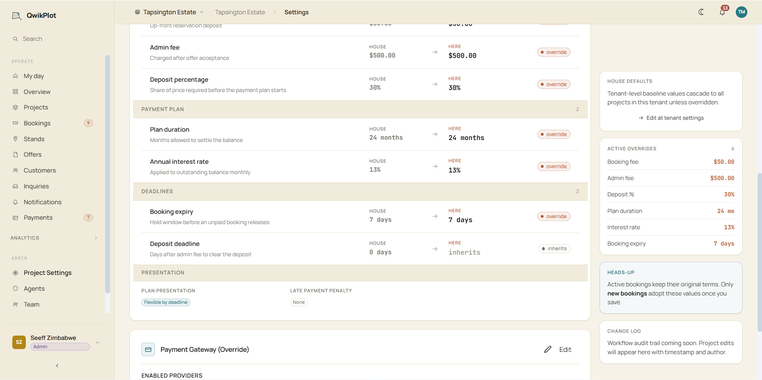This screenshot has width=762, height=380.
Task: Click the Bookings count badge 9
Action: pyautogui.click(x=88, y=123)
